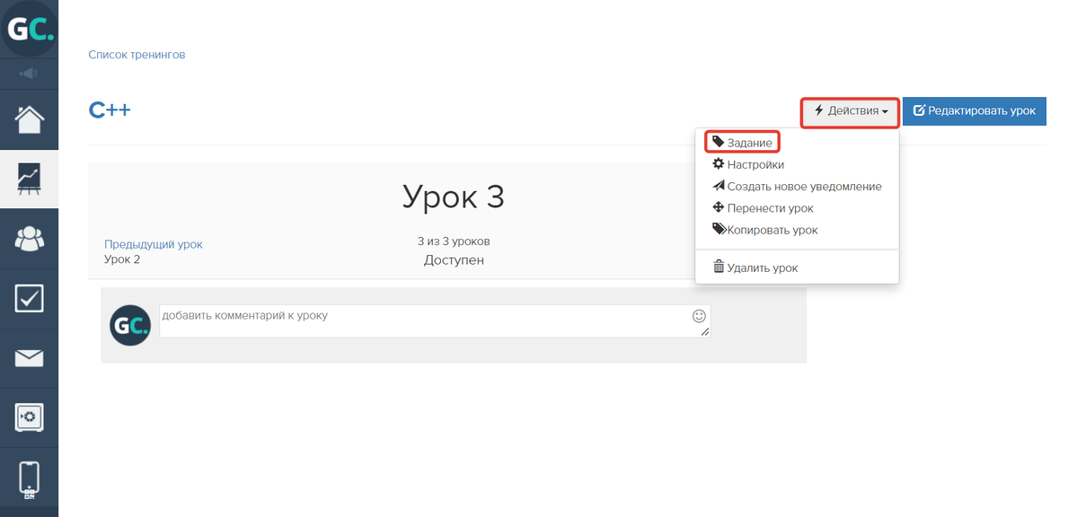Open the mail envelope icon in sidebar

pyautogui.click(x=29, y=358)
